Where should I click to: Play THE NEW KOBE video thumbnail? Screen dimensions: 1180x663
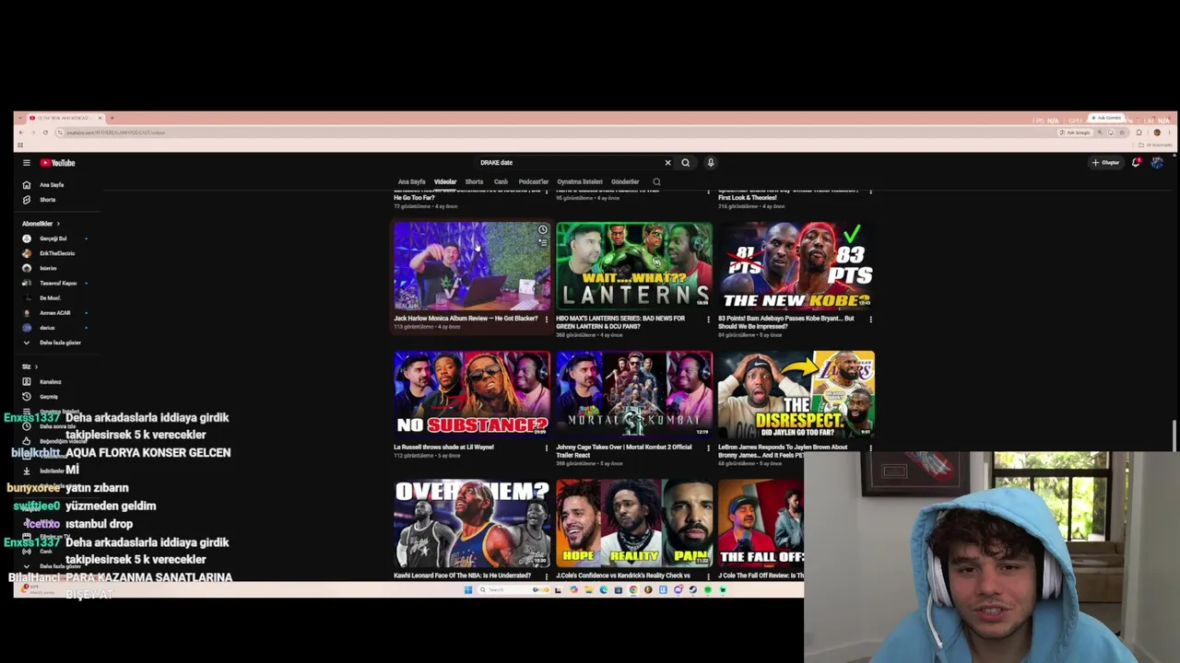click(796, 266)
